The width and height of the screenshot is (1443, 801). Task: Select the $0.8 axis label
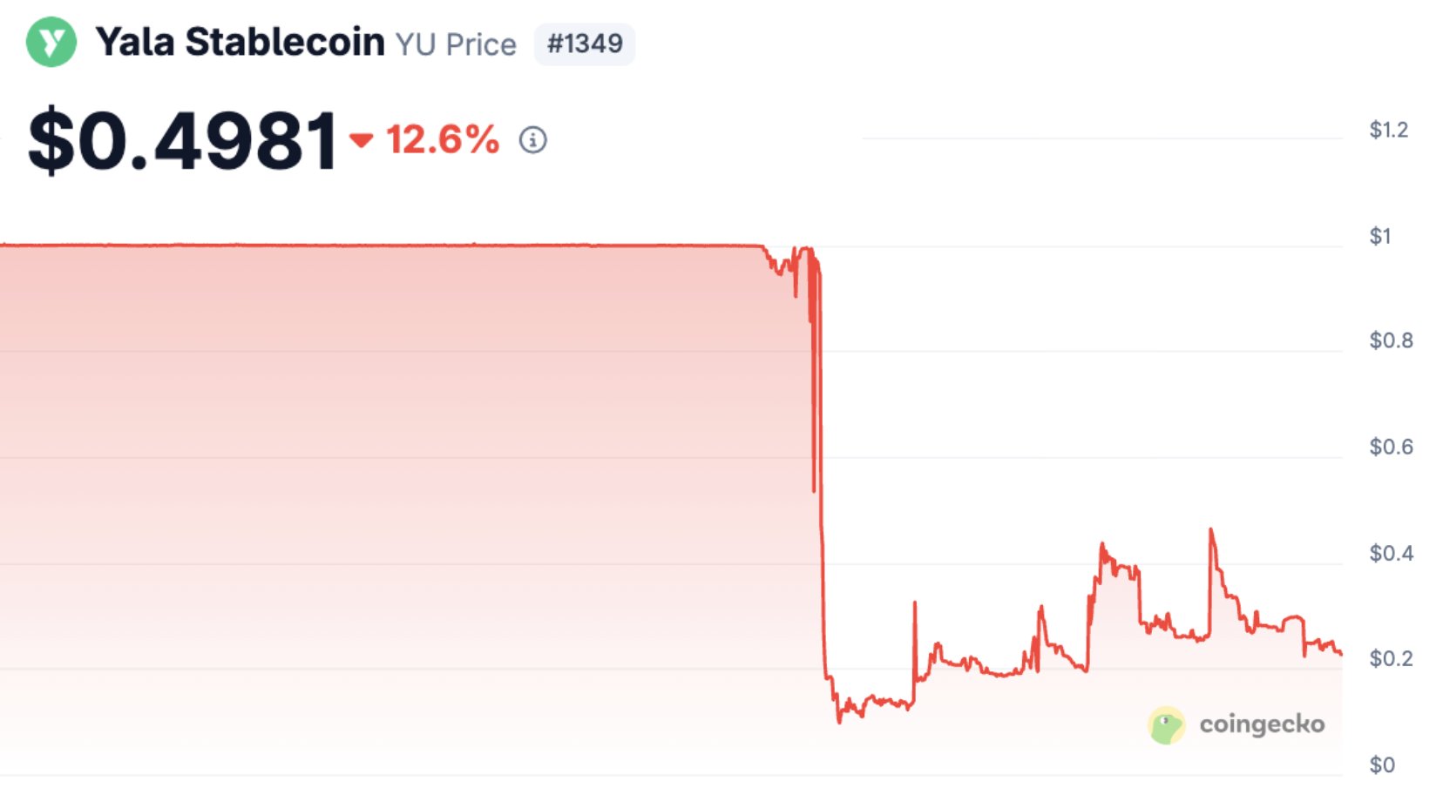[x=1391, y=340]
